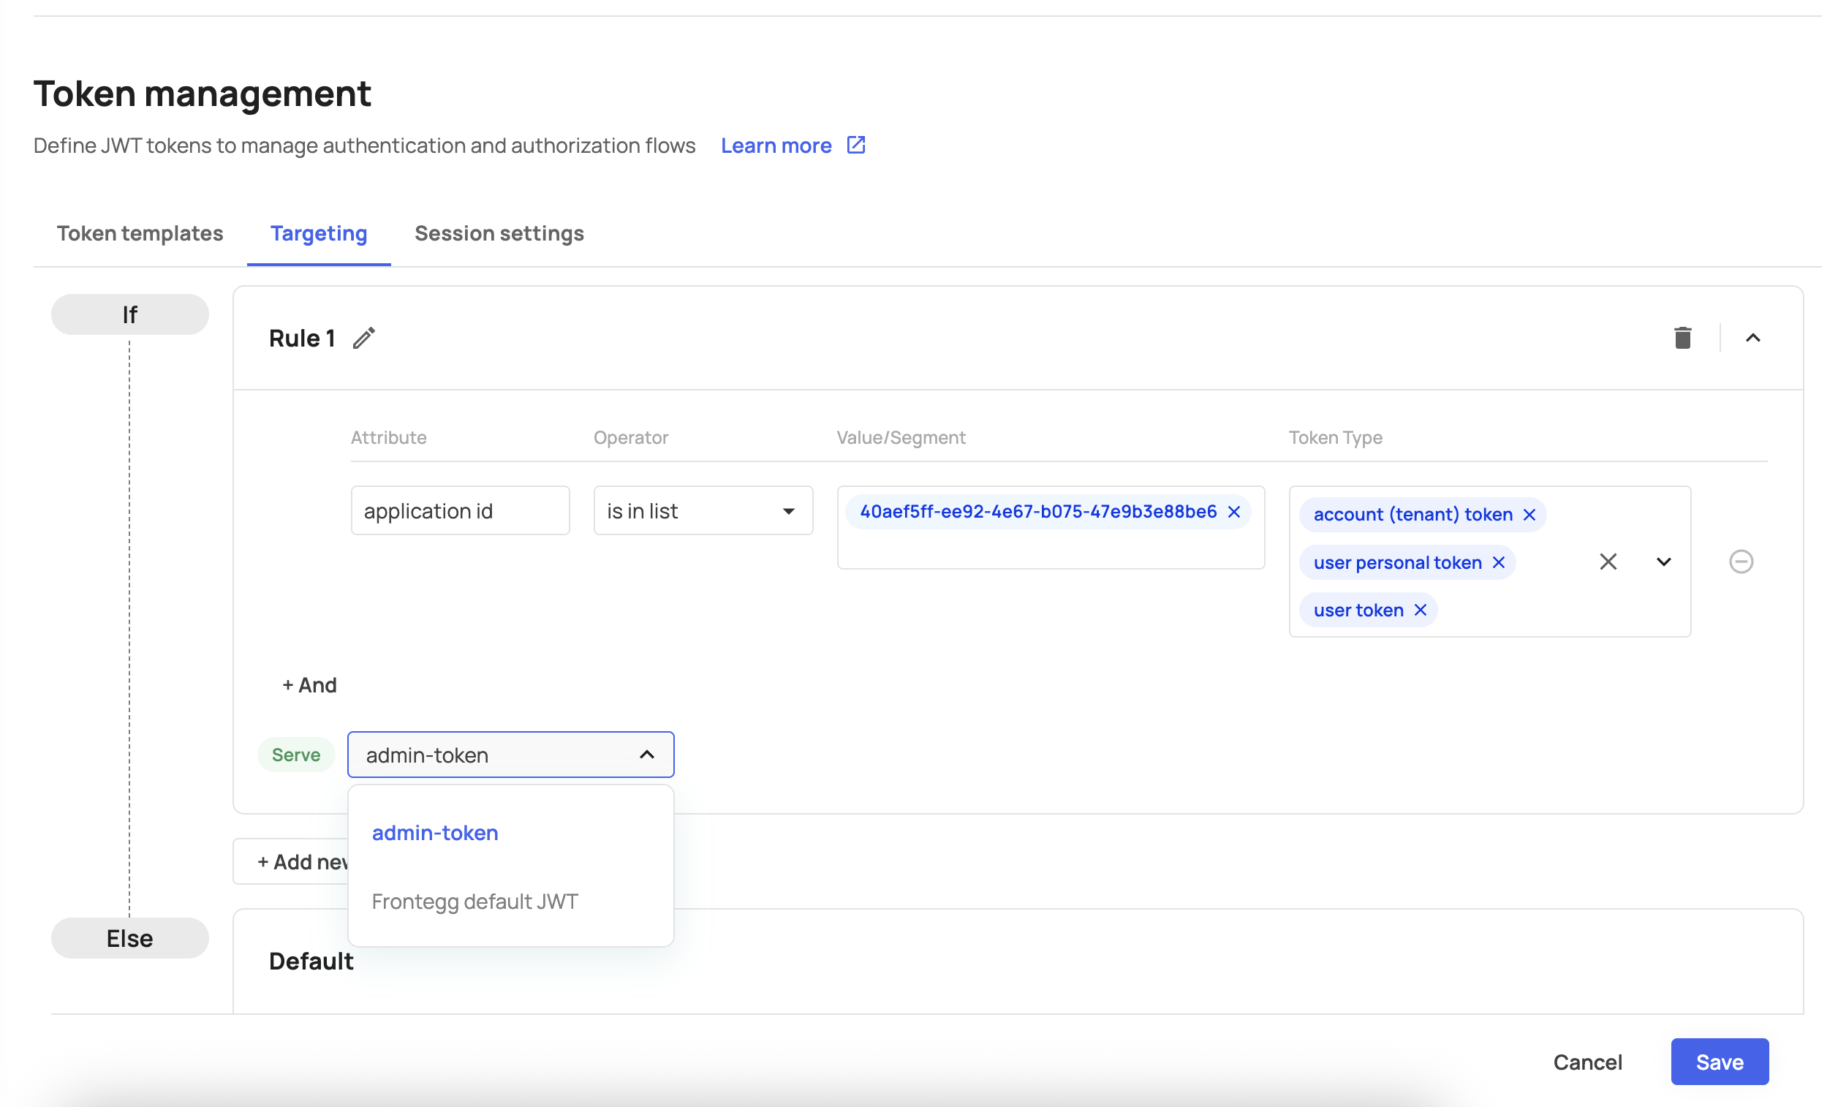Close the admin-token Serve dropdown
Screen dimensions: 1838x1107
coord(646,755)
